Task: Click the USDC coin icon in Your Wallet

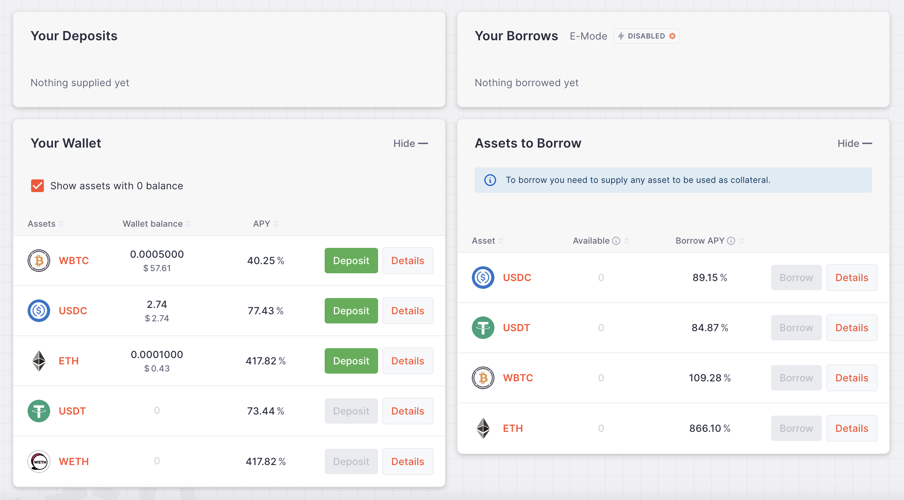Action: [x=39, y=311]
